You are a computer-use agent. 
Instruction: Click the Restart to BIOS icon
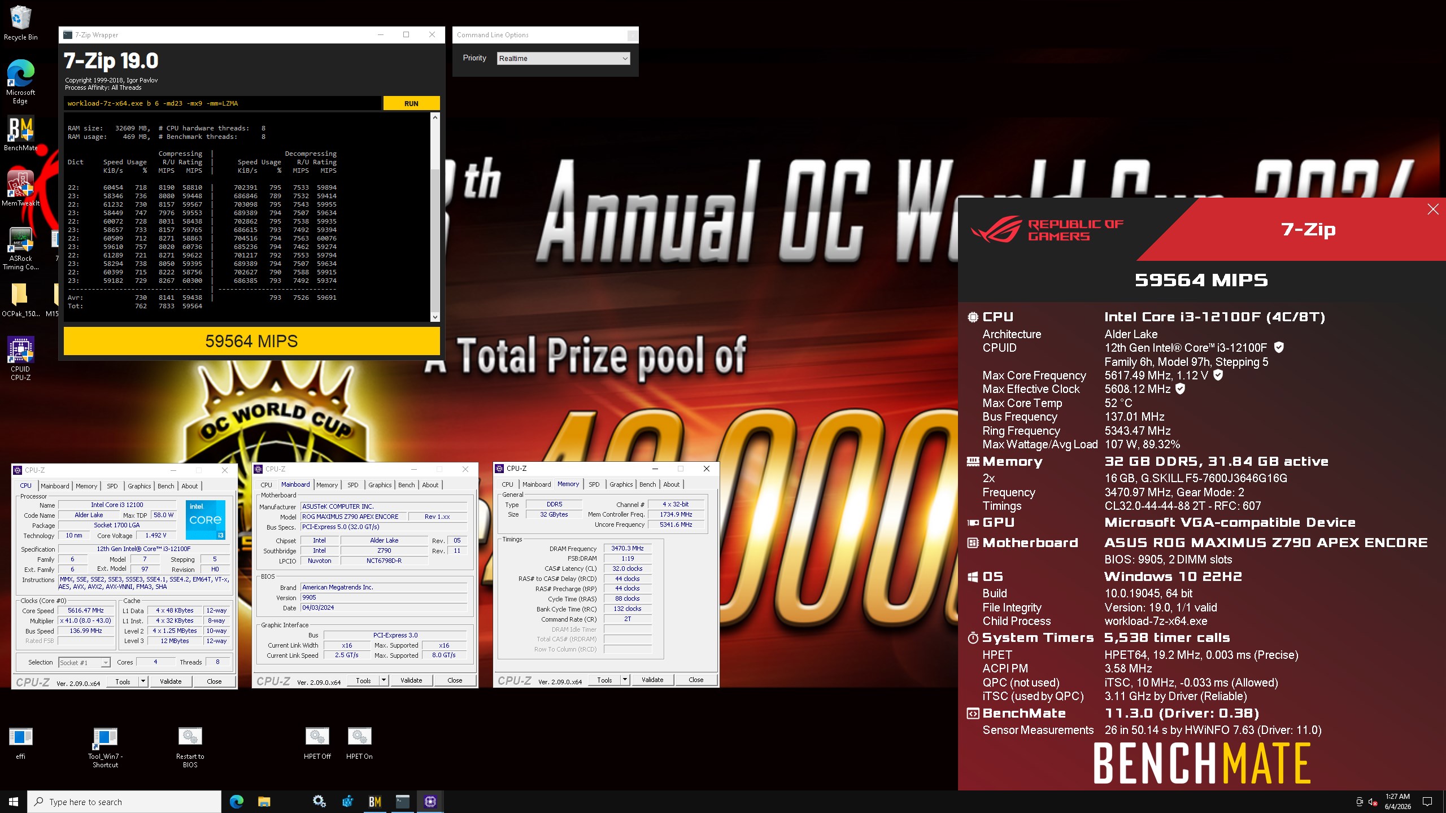point(190,748)
